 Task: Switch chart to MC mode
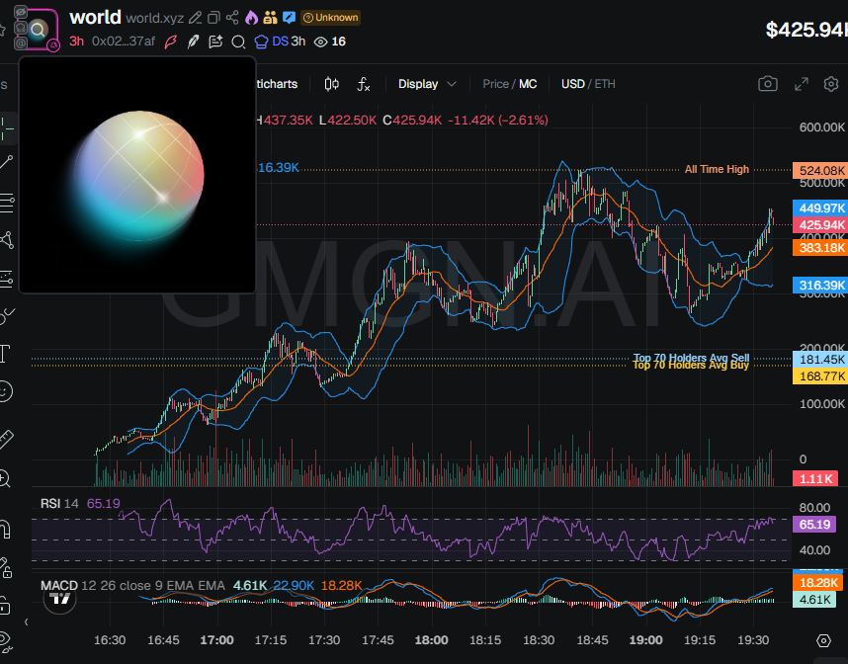pyautogui.click(x=528, y=84)
